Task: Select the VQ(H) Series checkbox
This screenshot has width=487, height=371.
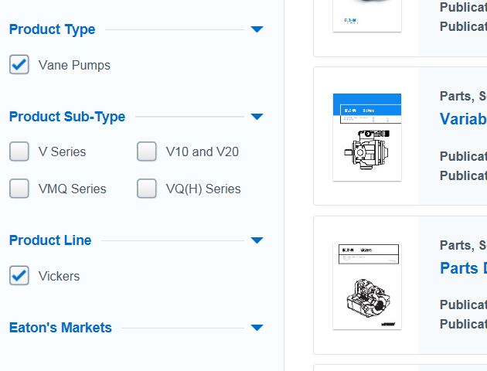Action: [147, 189]
